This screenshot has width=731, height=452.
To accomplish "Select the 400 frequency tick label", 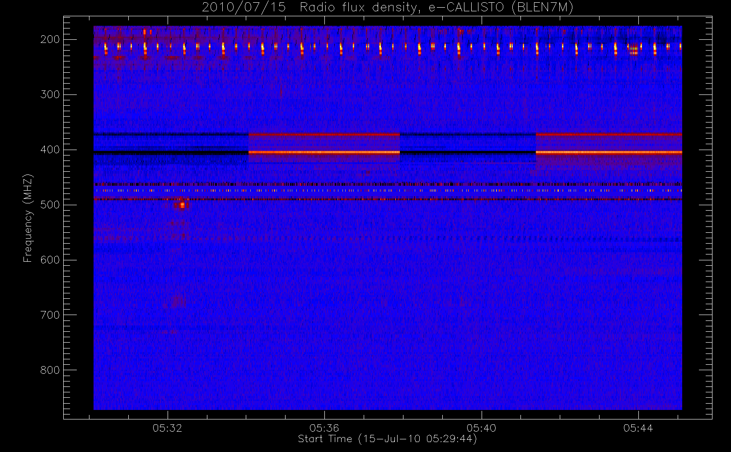I will [x=50, y=150].
